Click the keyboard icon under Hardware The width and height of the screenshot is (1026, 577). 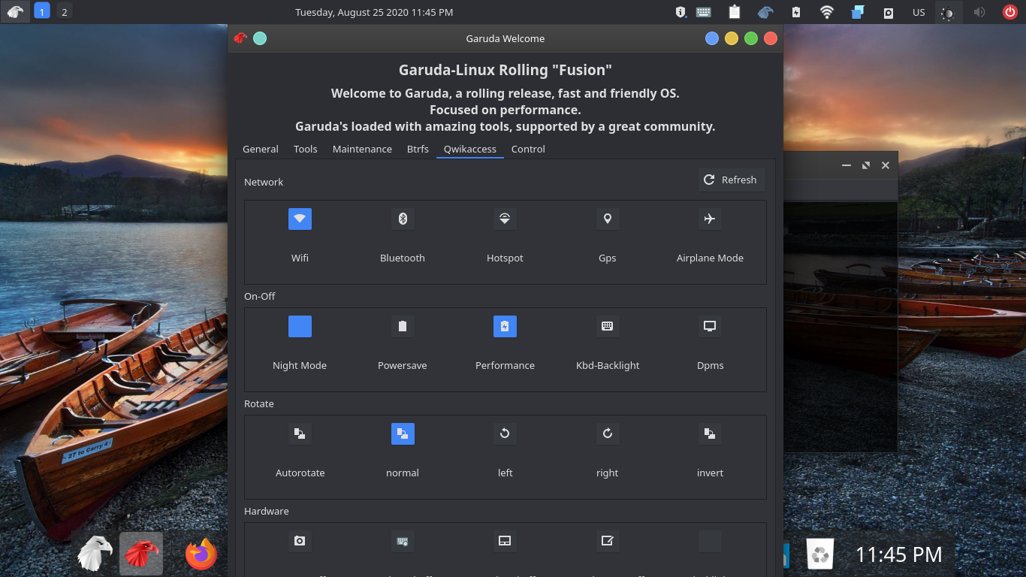click(403, 541)
